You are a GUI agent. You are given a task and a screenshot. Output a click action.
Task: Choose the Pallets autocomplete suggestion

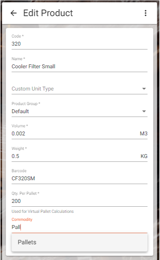coord(79,242)
